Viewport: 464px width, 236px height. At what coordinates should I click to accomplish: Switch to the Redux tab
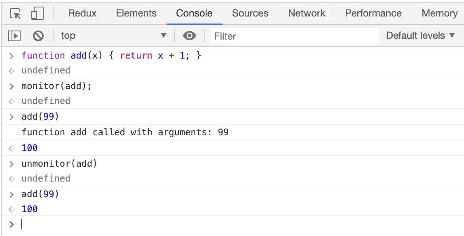tap(82, 13)
